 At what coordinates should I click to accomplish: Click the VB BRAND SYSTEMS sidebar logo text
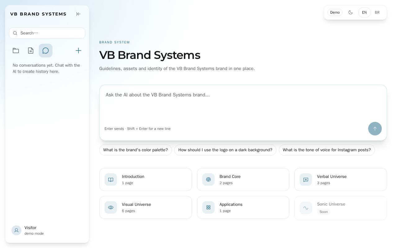point(38,14)
